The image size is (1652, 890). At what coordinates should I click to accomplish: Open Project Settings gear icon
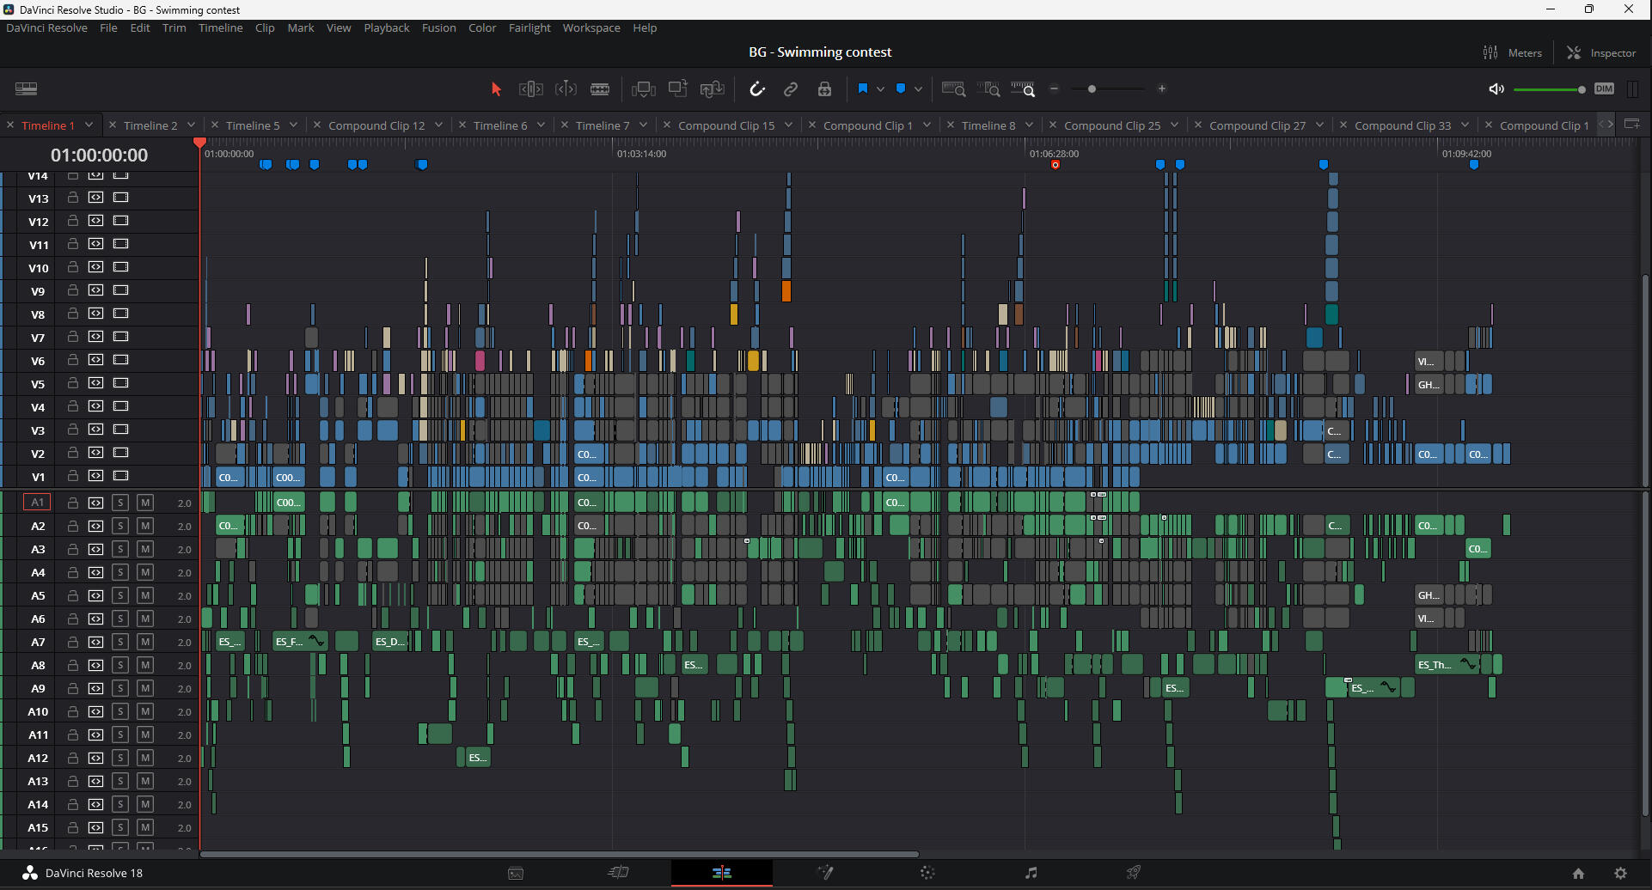1620,873
